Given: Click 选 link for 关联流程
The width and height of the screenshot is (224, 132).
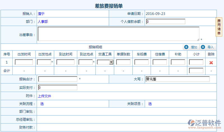Looking at the screenshot, I should tap(42, 104).
